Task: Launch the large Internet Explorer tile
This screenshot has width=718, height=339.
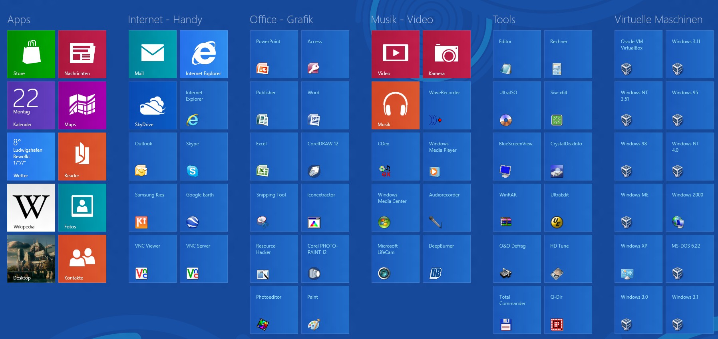Action: (x=204, y=54)
